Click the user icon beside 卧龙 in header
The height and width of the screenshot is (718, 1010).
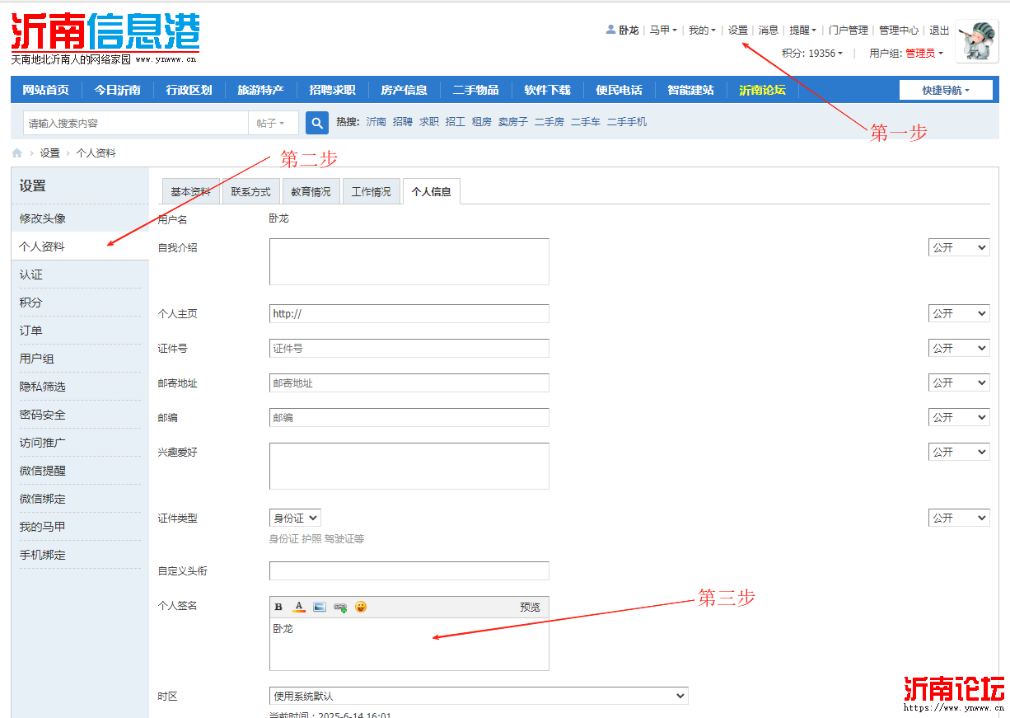point(610,30)
